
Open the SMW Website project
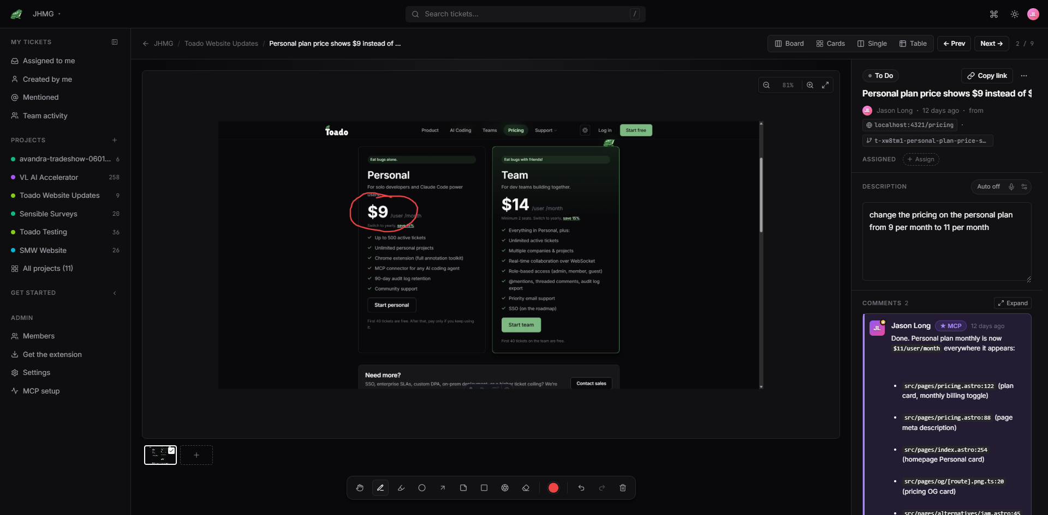point(65,250)
